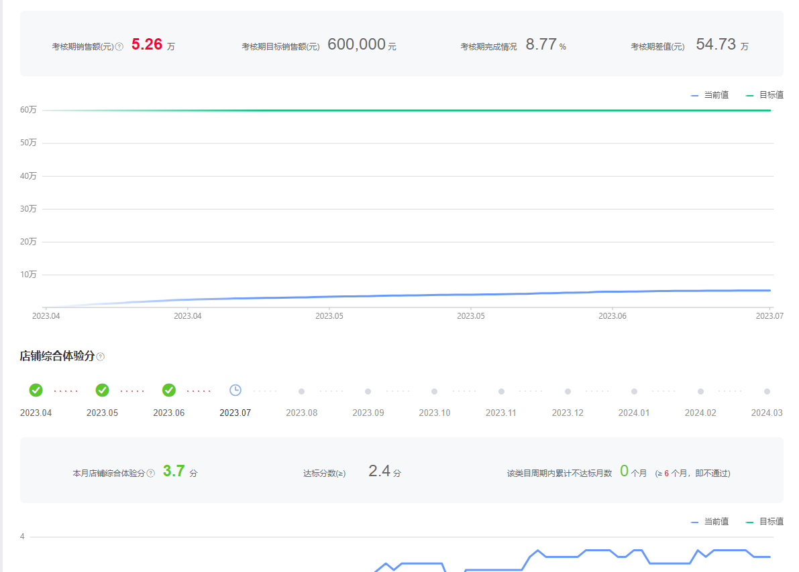Click the 50万 y-axis label

point(29,143)
